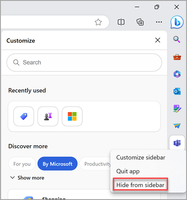Open the Tools briefcase sidebar icon
Image resolution: width=187 pixels, height=200 pixels.
point(177,57)
